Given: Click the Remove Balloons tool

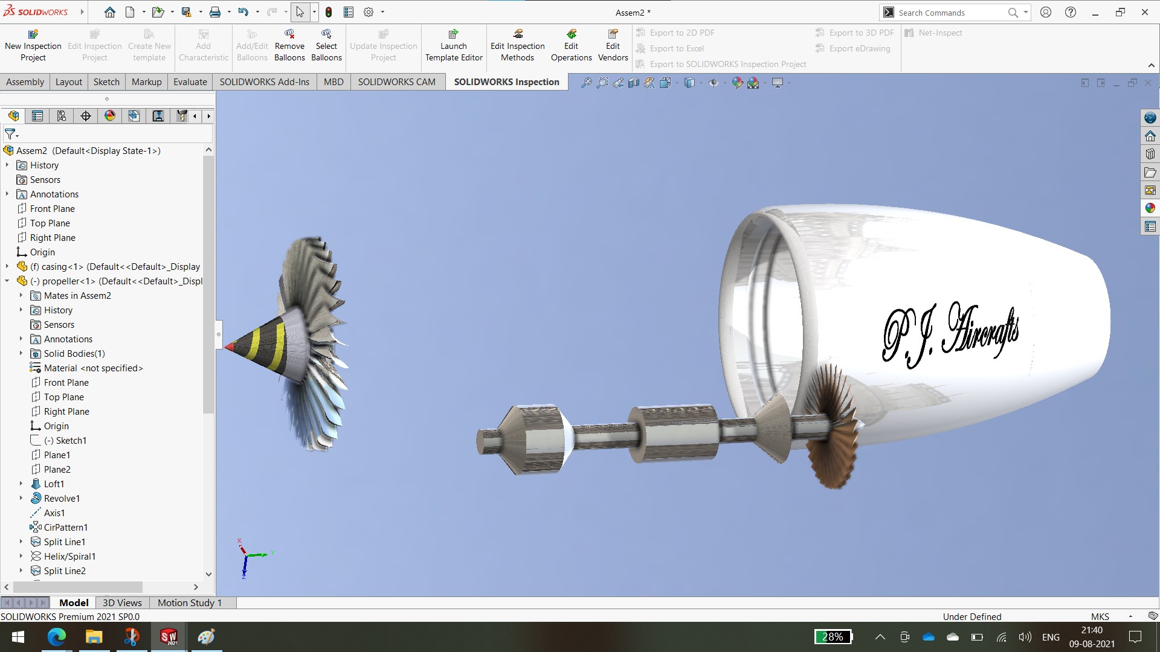Looking at the screenshot, I should pos(289,45).
